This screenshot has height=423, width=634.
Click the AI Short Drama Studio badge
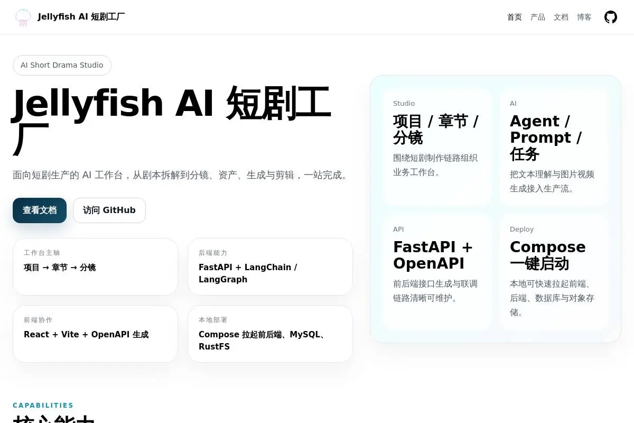(62, 65)
